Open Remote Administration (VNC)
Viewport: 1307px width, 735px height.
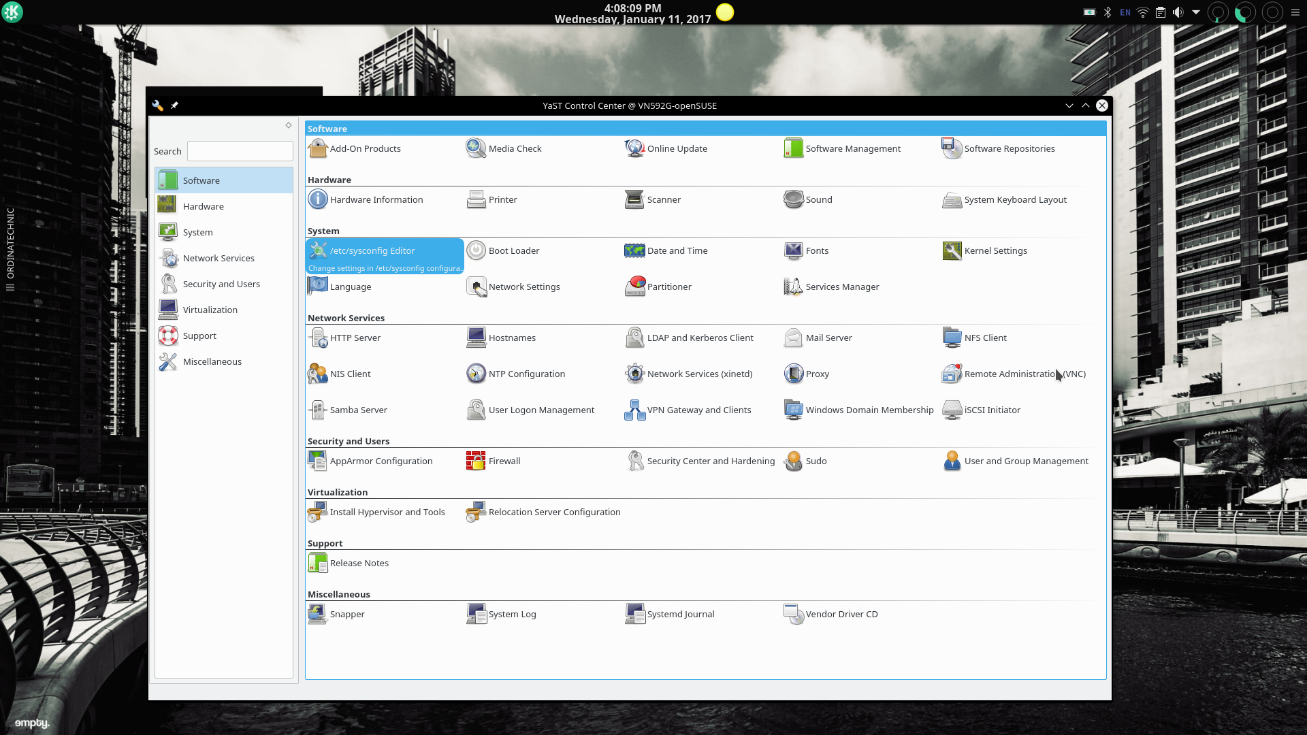(x=1014, y=374)
